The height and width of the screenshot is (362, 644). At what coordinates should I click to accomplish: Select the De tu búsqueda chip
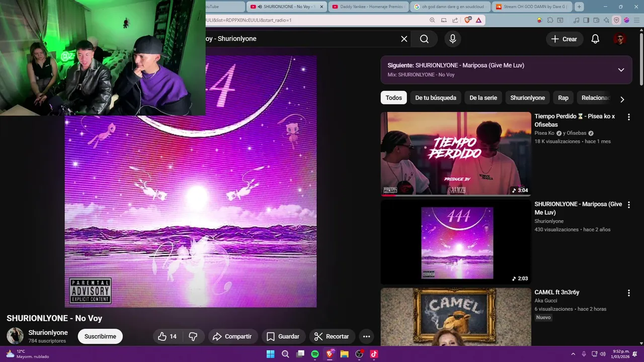tap(436, 98)
